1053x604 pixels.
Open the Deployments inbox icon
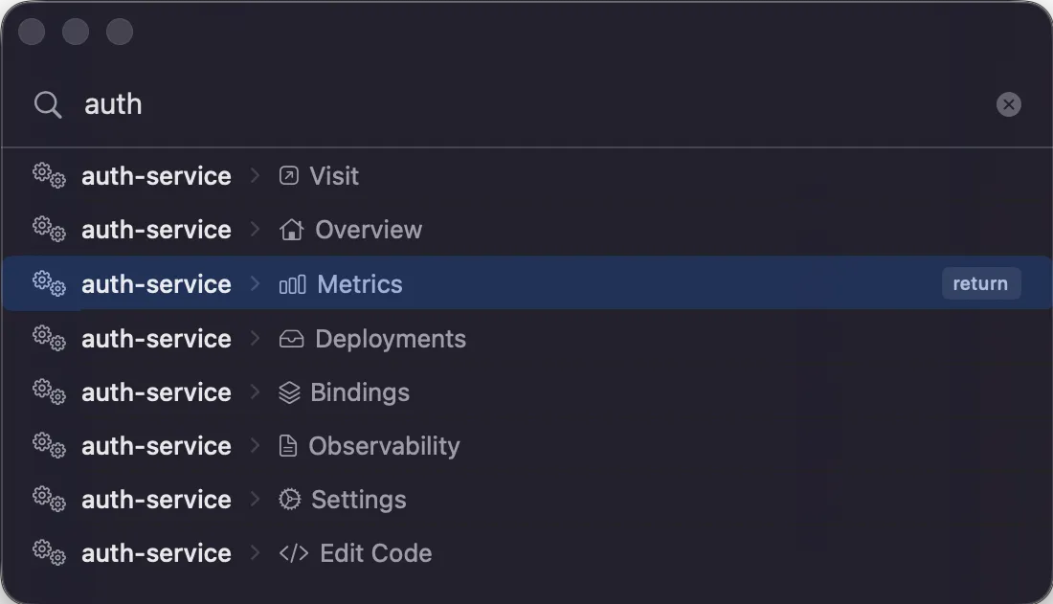[291, 338]
